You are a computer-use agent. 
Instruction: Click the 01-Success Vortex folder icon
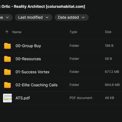coord(7,72)
